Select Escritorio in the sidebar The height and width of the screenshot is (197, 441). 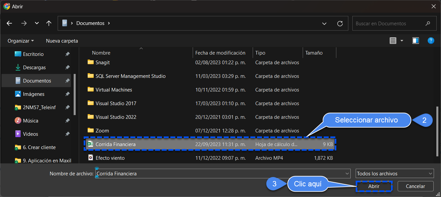[x=37, y=54]
